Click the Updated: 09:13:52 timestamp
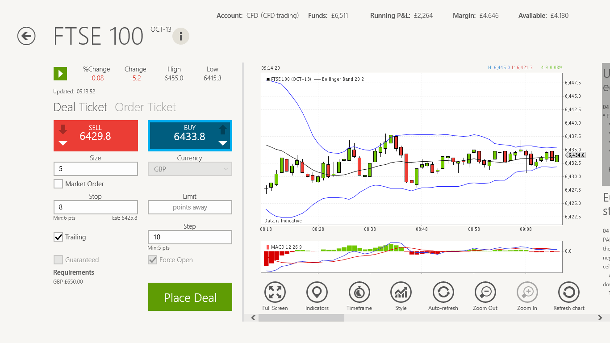 (74, 92)
